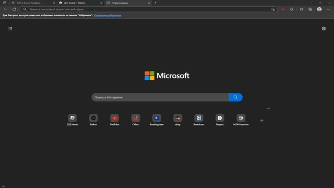The image size is (334, 188).
Task: Open the Office quick link tile
Action: tap(136, 120)
